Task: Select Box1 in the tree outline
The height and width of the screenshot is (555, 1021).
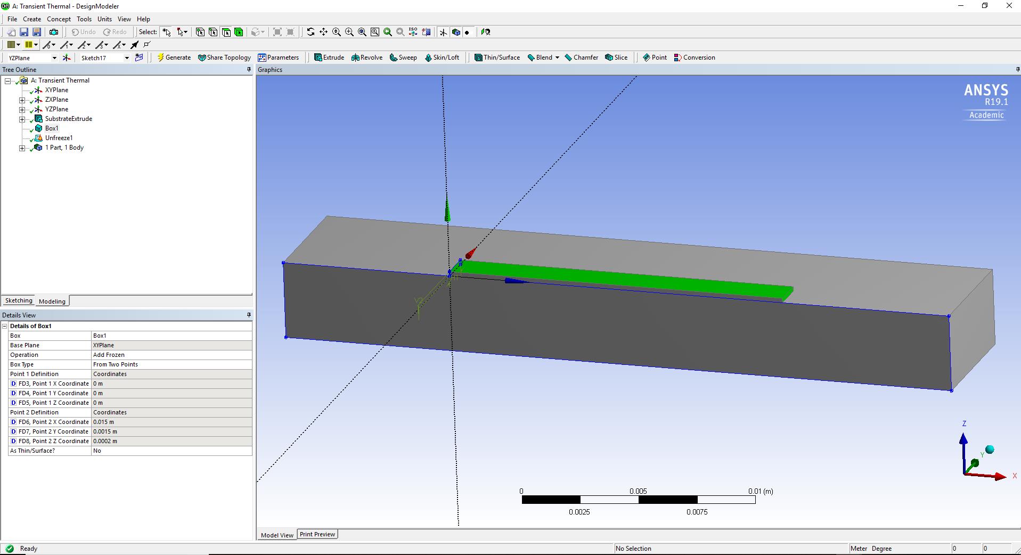Action: (x=52, y=128)
